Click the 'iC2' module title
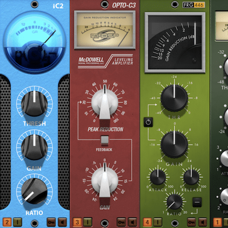 point(58,6)
